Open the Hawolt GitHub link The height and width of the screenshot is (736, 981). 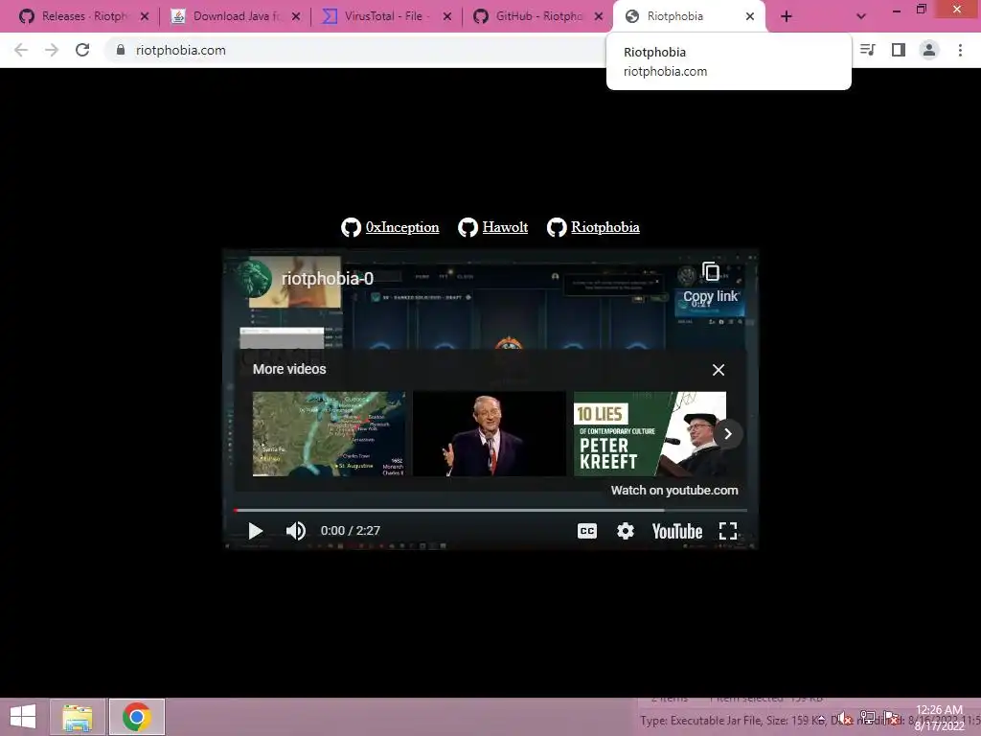505,227
